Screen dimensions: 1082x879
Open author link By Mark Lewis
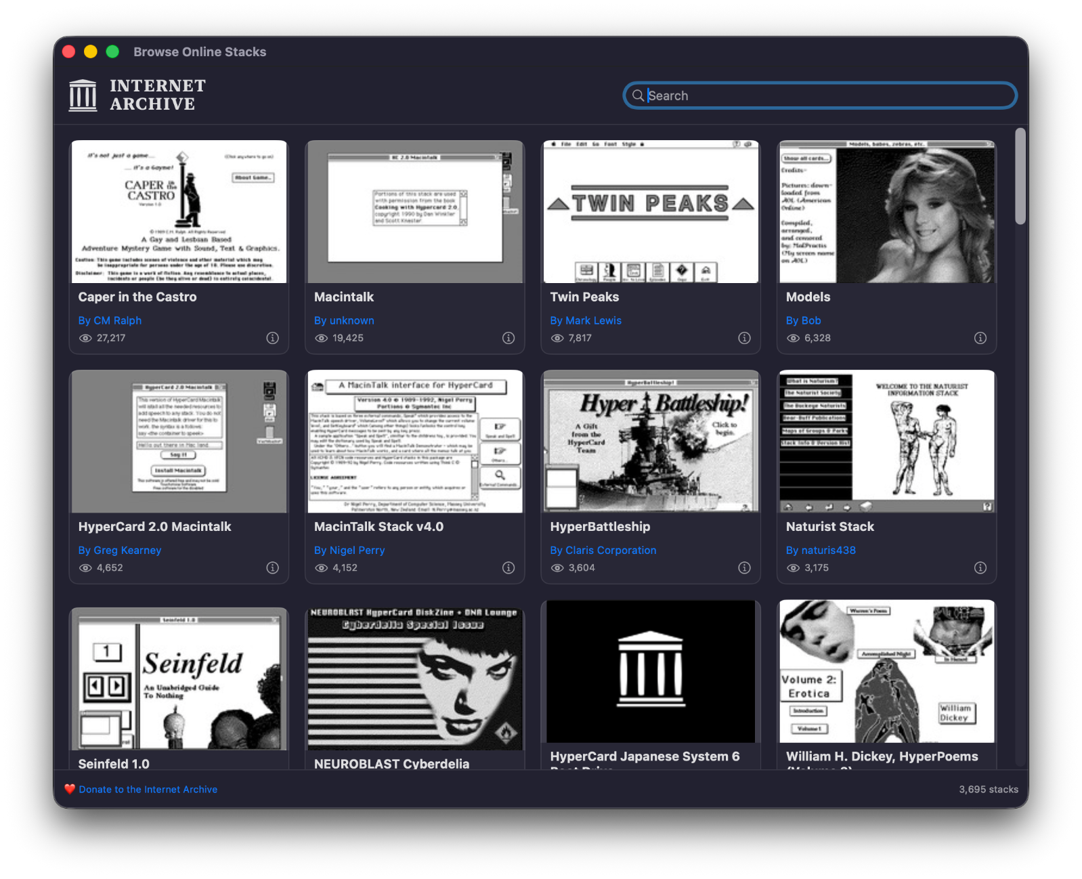click(x=586, y=320)
